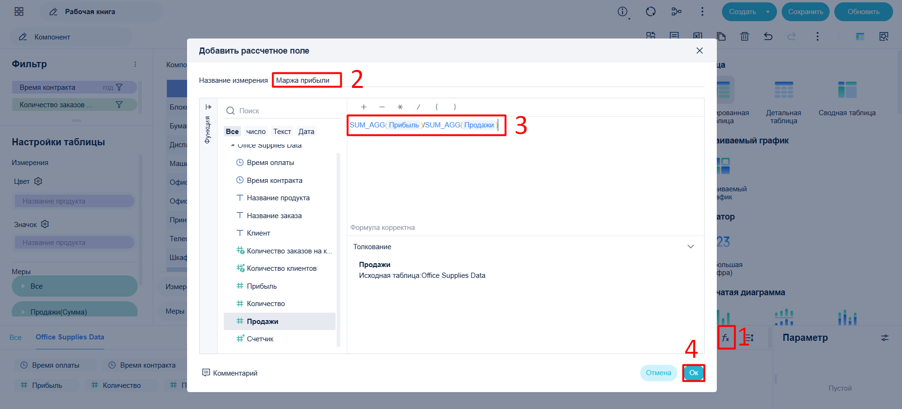Viewport: 902px width, 409px height.
Task: Expand the Все measures group
Action: tap(23, 286)
